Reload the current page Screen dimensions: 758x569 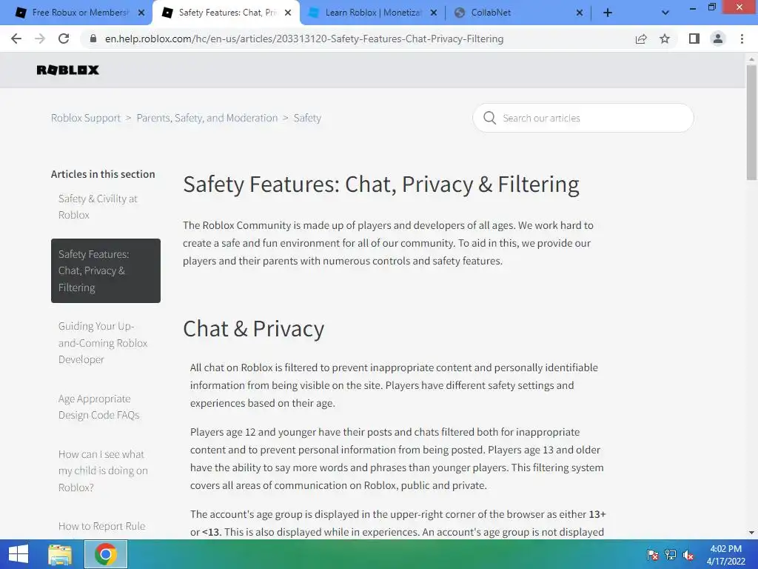tap(64, 39)
